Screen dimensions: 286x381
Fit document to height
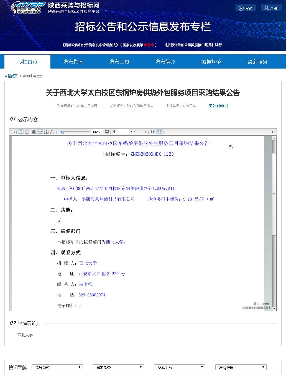click(x=46, y=132)
